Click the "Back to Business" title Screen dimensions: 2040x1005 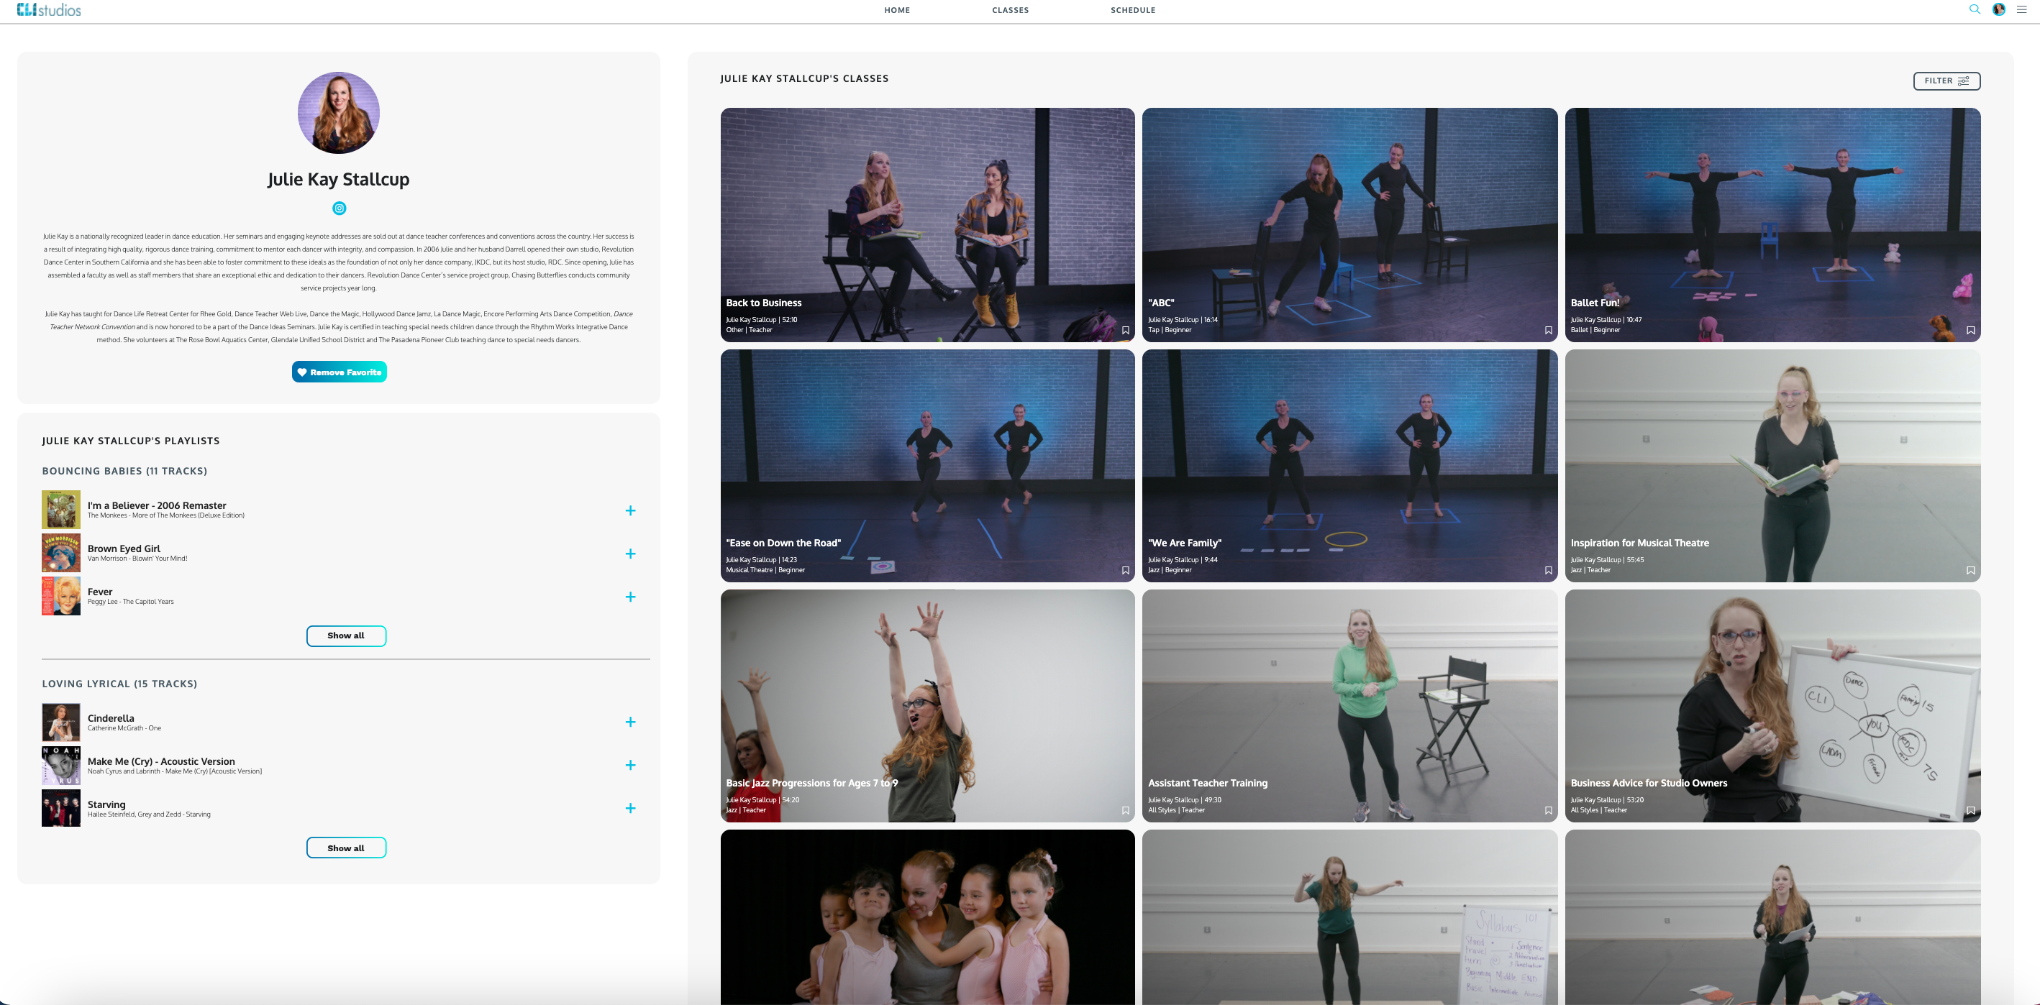[763, 303]
